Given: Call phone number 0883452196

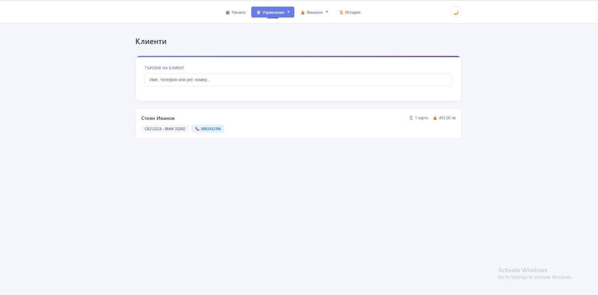Looking at the screenshot, I should coord(208,129).
